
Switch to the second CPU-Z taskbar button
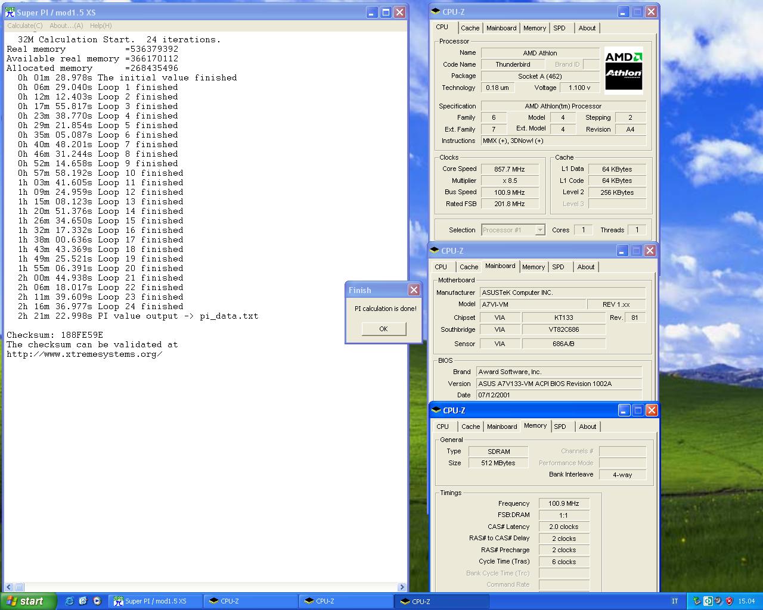[x=346, y=601]
